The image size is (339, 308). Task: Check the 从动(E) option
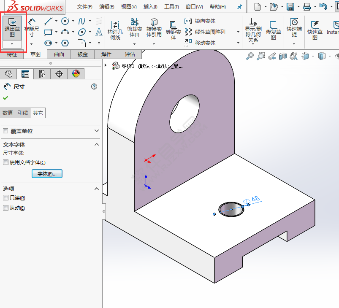5,208
